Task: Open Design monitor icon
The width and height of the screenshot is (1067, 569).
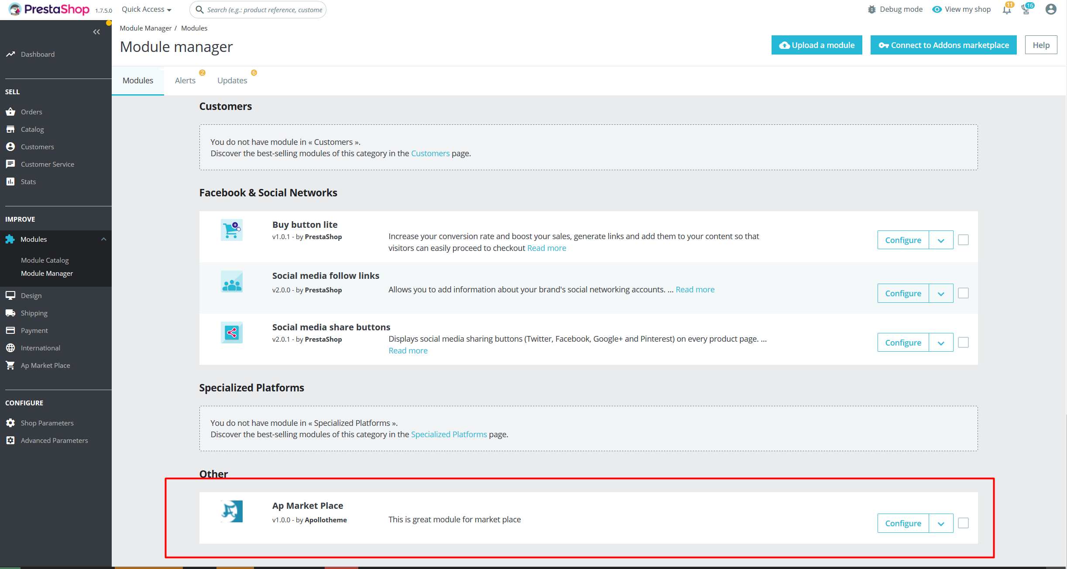Action: coord(10,295)
